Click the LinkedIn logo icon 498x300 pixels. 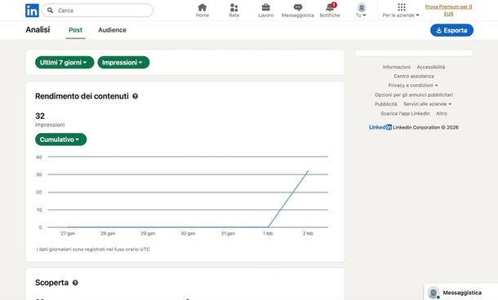[x=32, y=11]
